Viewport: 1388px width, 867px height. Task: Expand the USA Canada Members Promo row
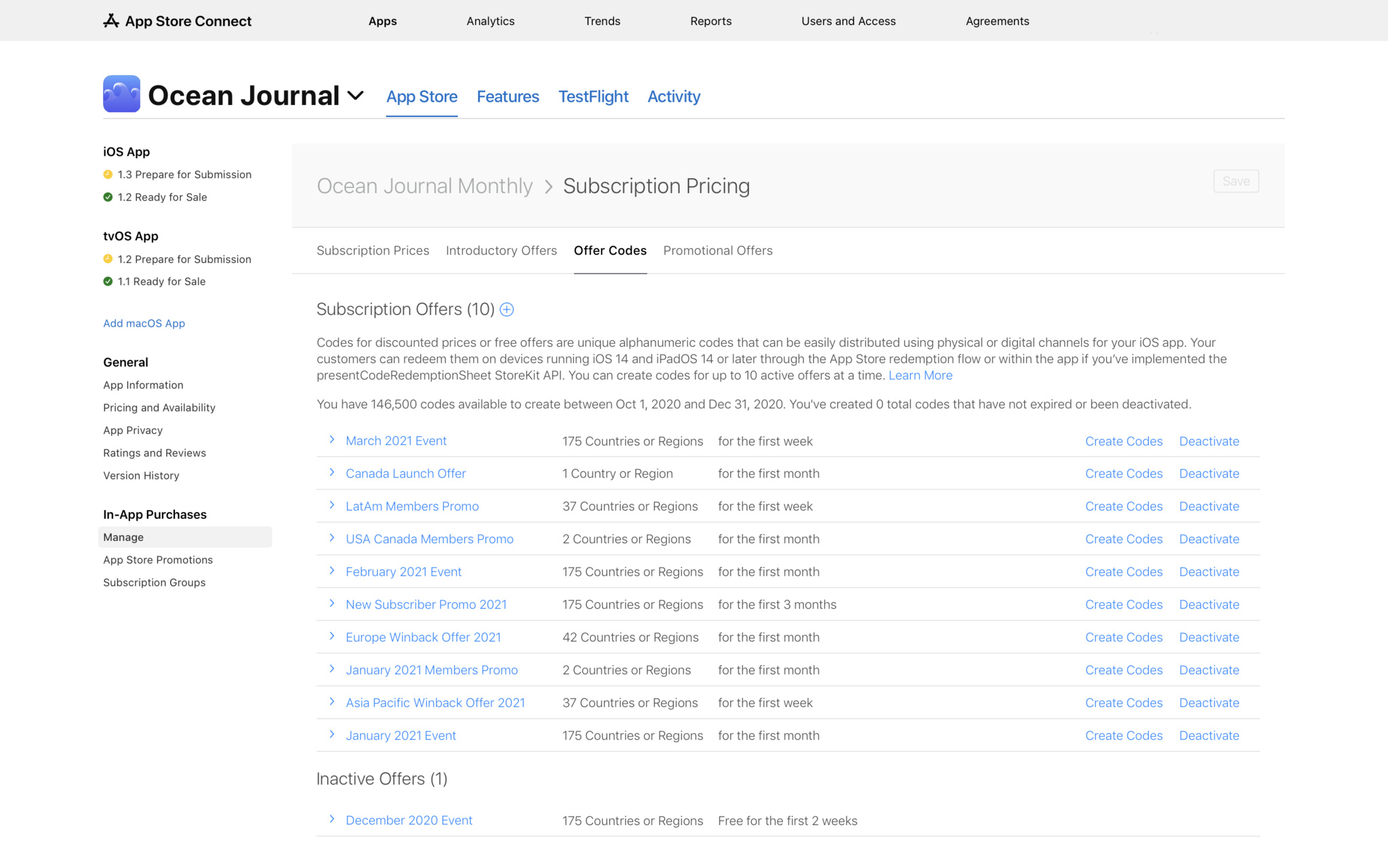[332, 538]
